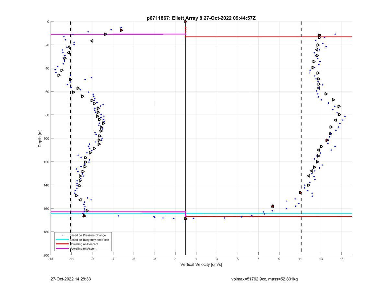Click the plot title p6711867 Ellett Array 8
389x287 pixels.
pyautogui.click(x=201, y=18)
